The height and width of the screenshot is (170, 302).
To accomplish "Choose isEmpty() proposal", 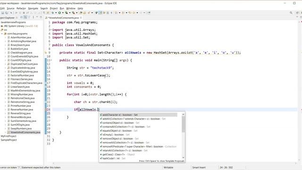I will (115, 135).
